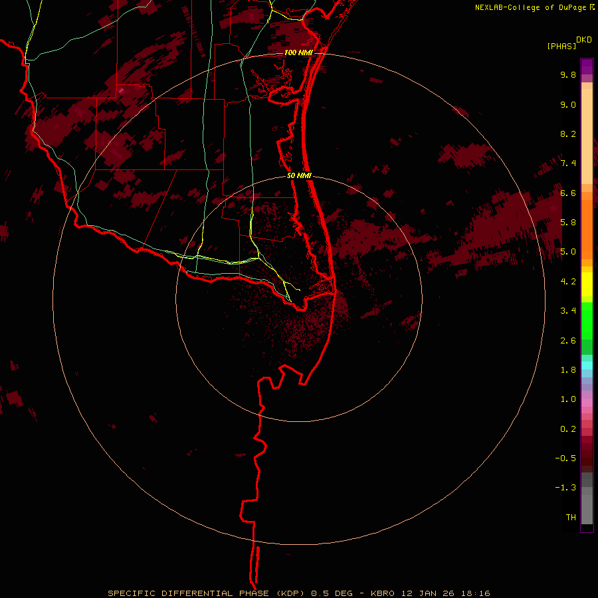Click the 0.2 value on the color scale
598x598 pixels.
point(568,429)
